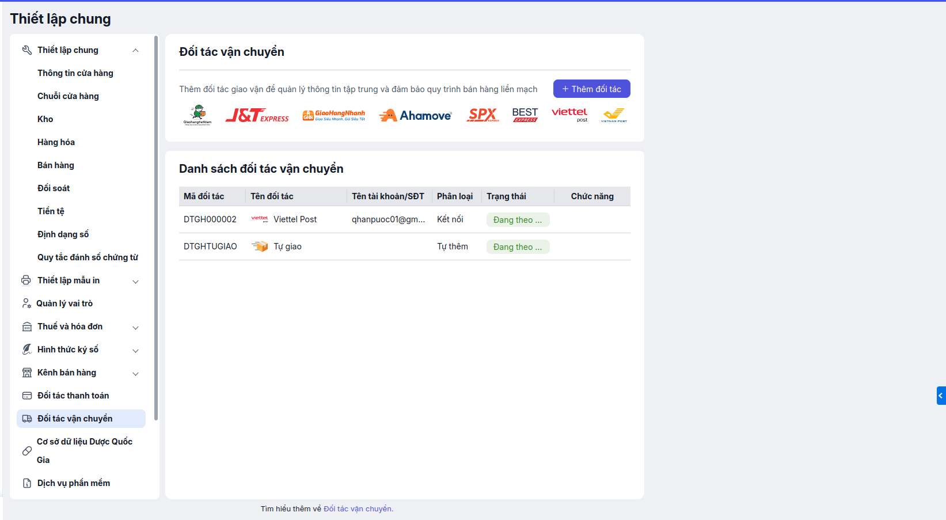Click status badge in Viettel Post row
This screenshot has height=520, width=946.
tap(518, 220)
